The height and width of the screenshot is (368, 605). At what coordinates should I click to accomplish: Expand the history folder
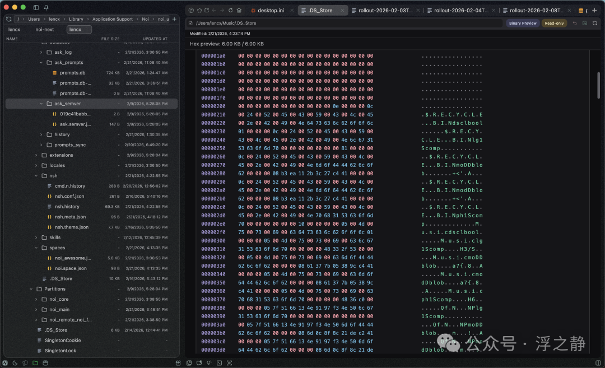point(41,134)
